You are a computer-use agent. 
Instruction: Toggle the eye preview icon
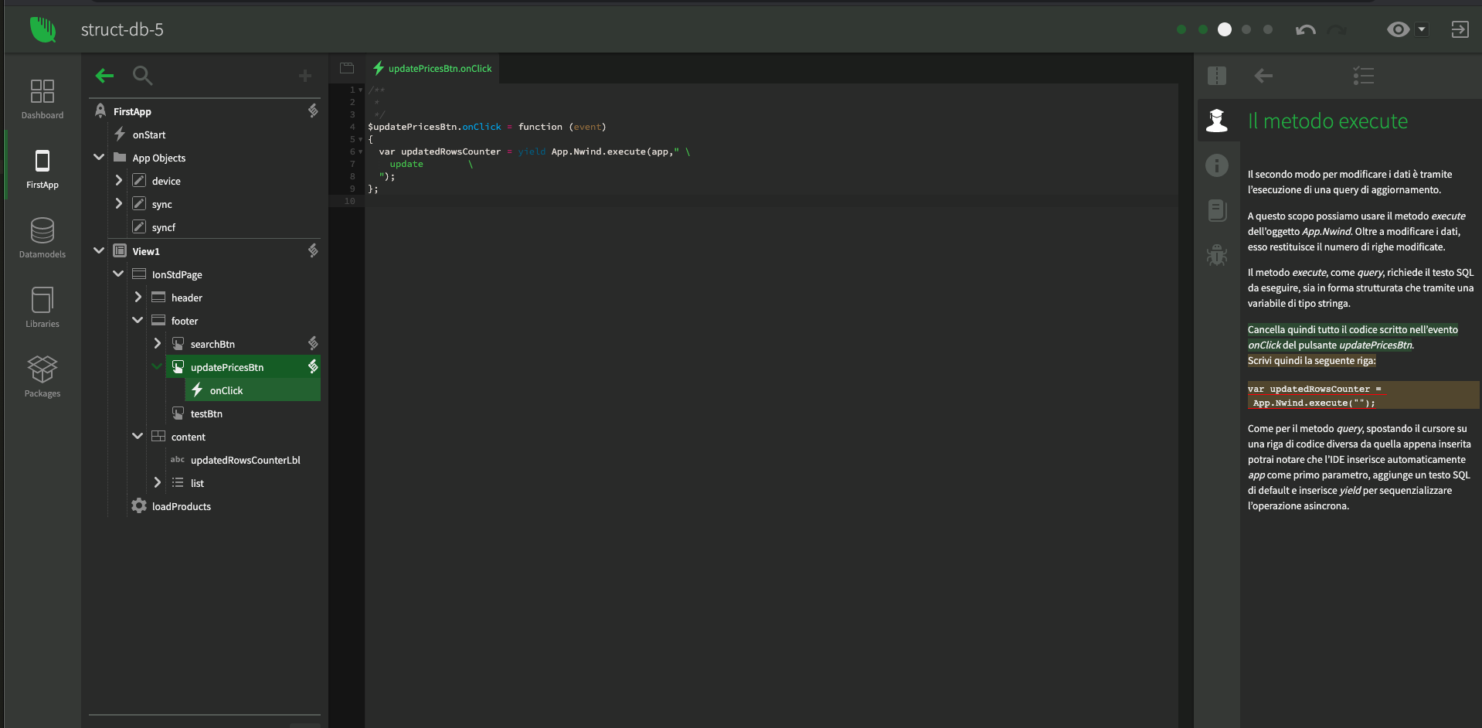(x=1398, y=29)
